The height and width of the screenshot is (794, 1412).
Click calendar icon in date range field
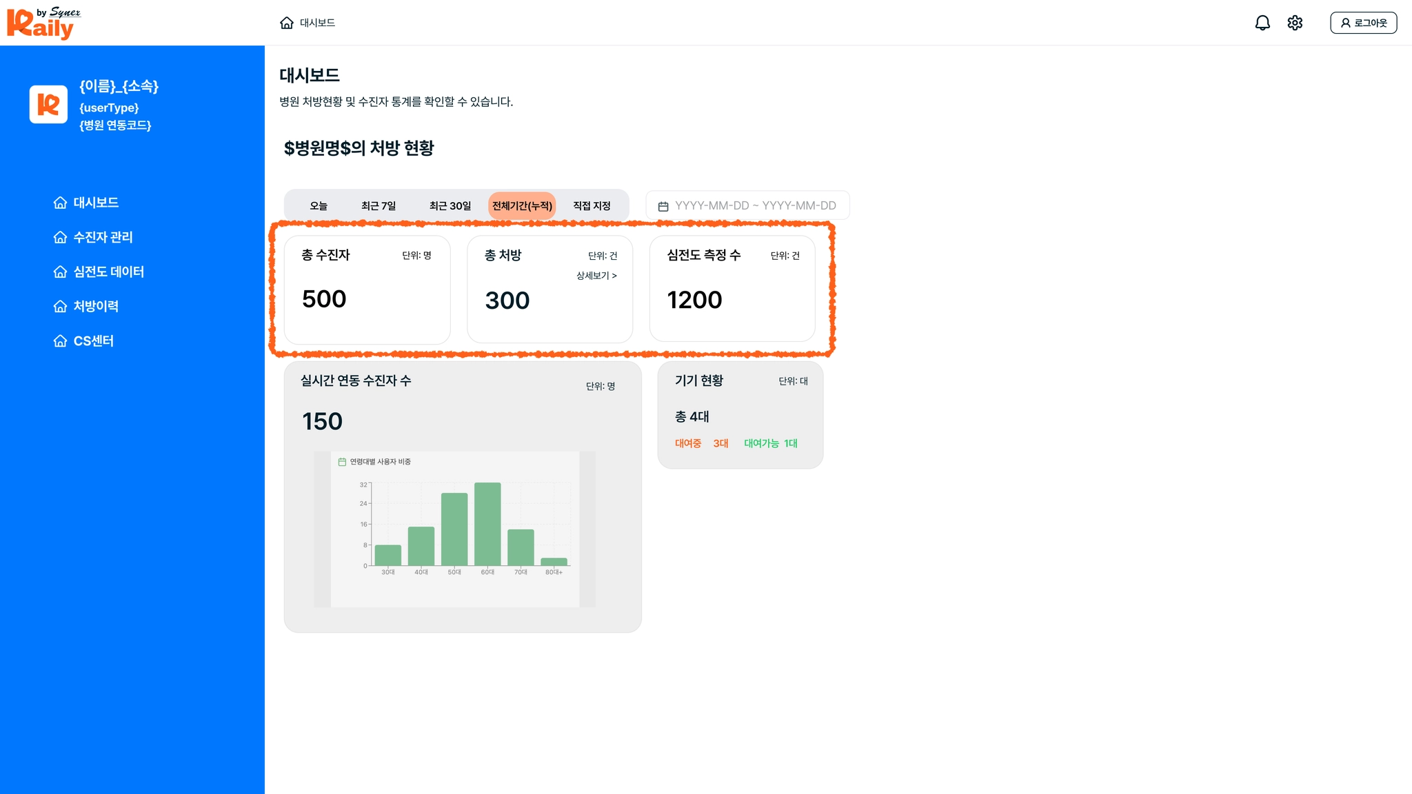click(x=663, y=206)
